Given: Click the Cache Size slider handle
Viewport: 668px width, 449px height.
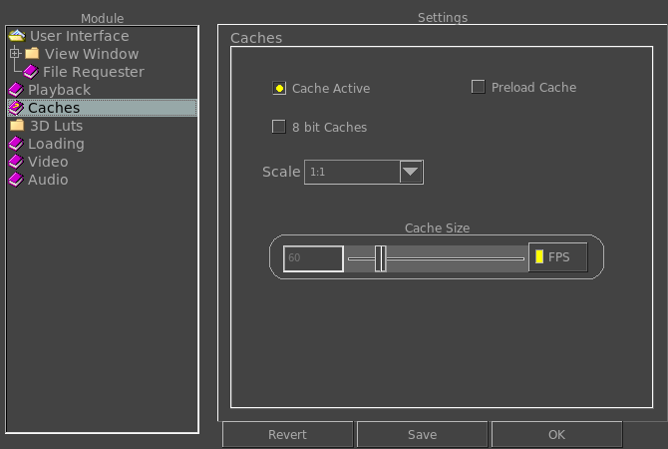Looking at the screenshot, I should (381, 258).
